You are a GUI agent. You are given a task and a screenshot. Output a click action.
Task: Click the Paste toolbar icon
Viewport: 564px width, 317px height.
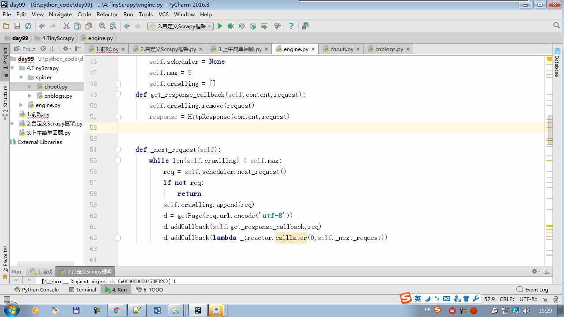89,26
